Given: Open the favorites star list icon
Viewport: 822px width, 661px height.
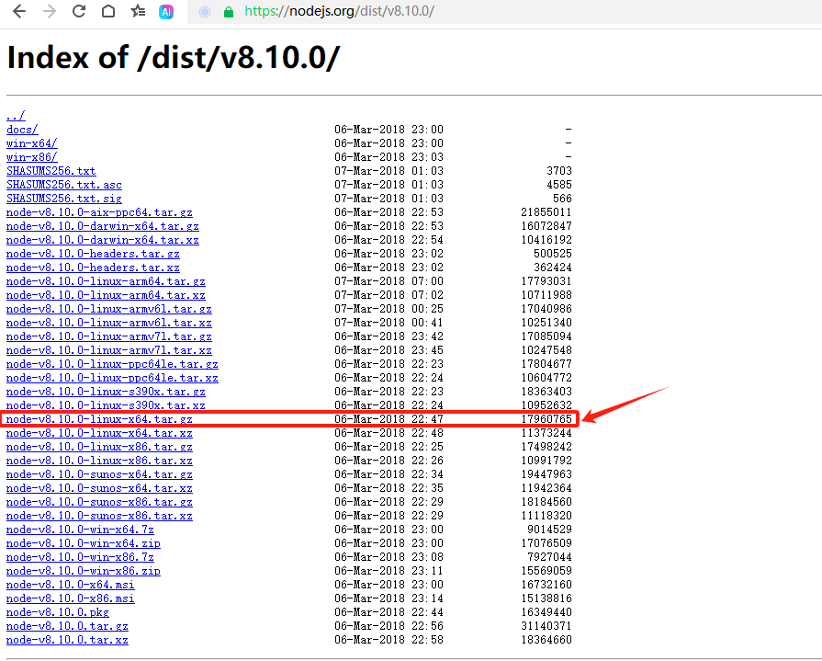Looking at the screenshot, I should pyautogui.click(x=138, y=11).
